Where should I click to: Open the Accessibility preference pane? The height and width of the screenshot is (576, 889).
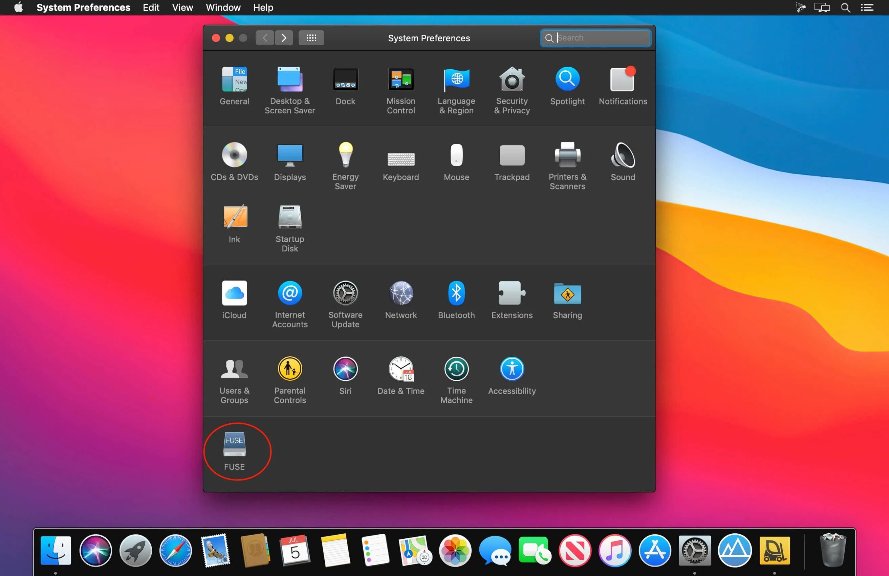pos(512,369)
